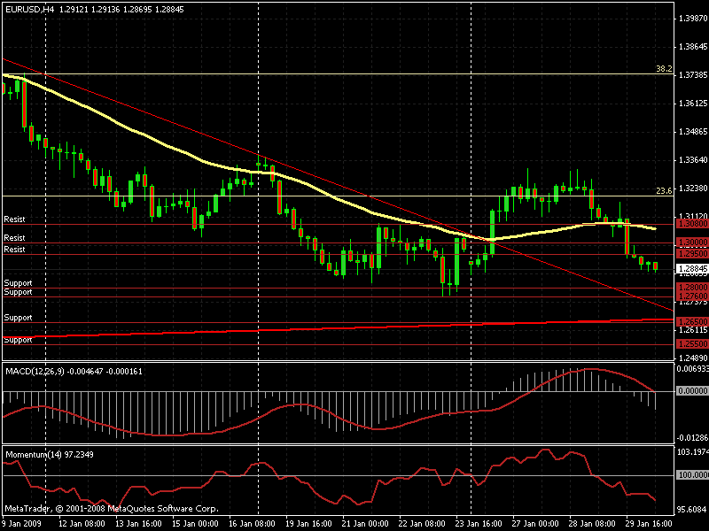The width and height of the screenshot is (709, 531).
Task: Select the thick red rising trendline
Action: pos(339,327)
